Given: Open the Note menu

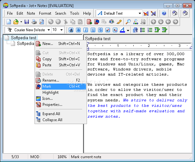Looking at the screenshot, I should (31, 13).
